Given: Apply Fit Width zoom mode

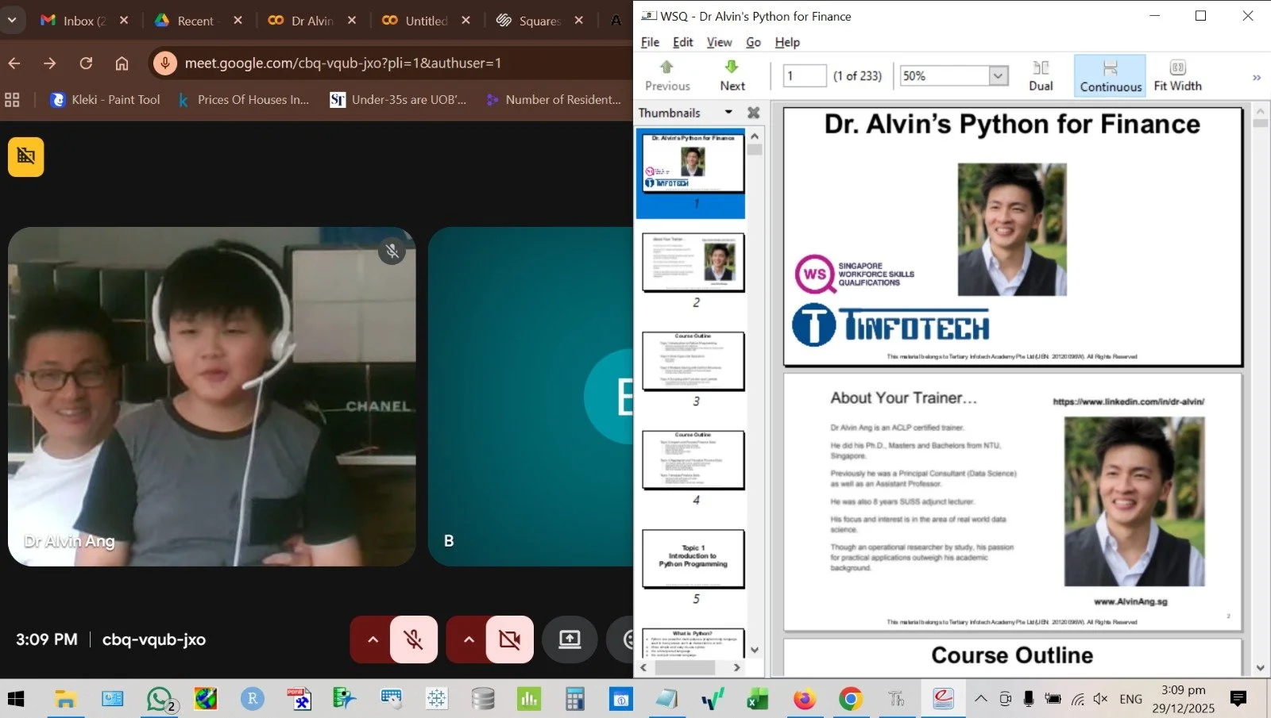Looking at the screenshot, I should click(x=1177, y=76).
